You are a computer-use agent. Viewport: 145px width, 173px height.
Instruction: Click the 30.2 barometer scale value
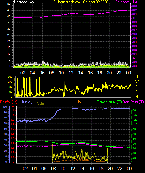(x=134, y=10)
